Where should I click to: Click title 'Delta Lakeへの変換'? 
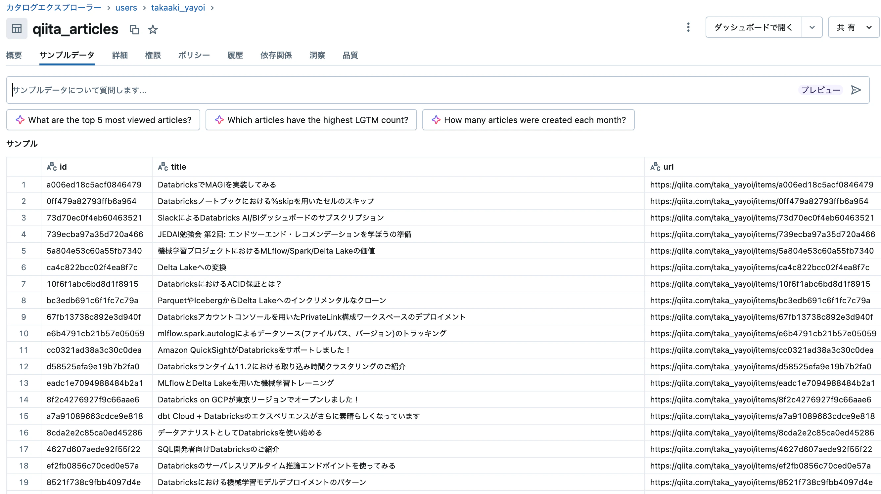point(192,268)
